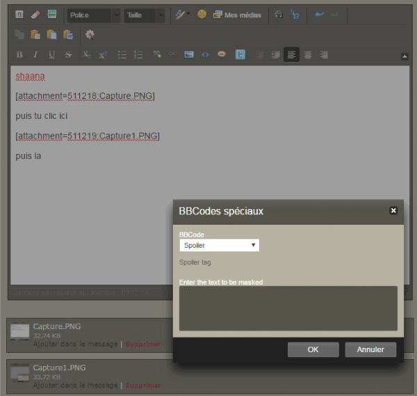This screenshot has height=396, width=417.
Task: Click Ajouter dans le message for Capture1.PNG
Action: (75, 386)
